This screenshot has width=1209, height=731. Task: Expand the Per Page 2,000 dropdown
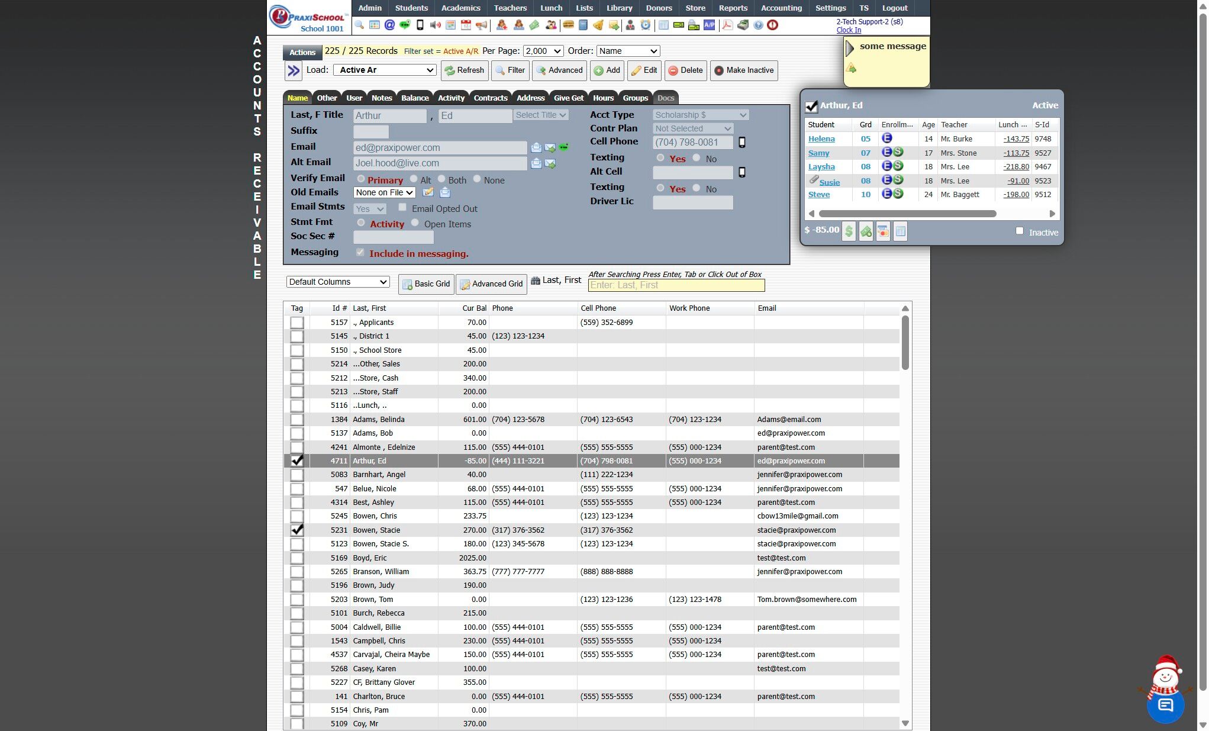[543, 51]
